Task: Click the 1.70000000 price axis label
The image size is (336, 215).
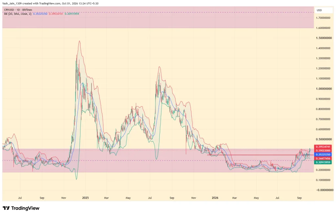Action: click(x=323, y=18)
